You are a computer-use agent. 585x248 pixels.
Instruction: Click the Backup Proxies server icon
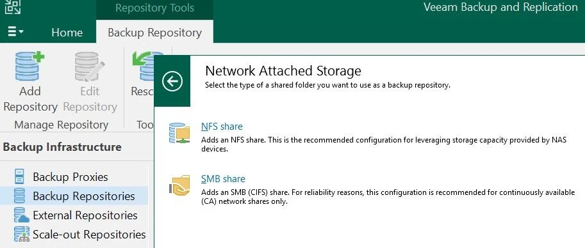pos(19,176)
